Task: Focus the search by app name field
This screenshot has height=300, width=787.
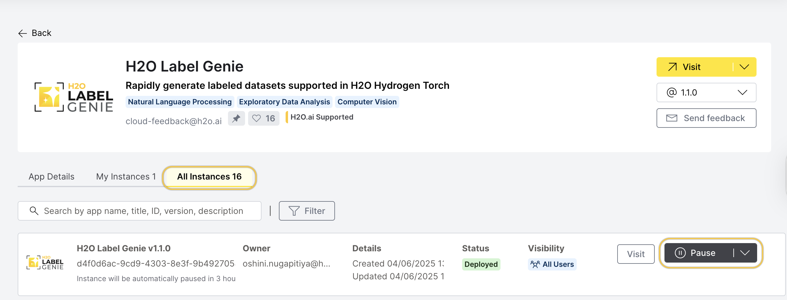Action: [144, 211]
